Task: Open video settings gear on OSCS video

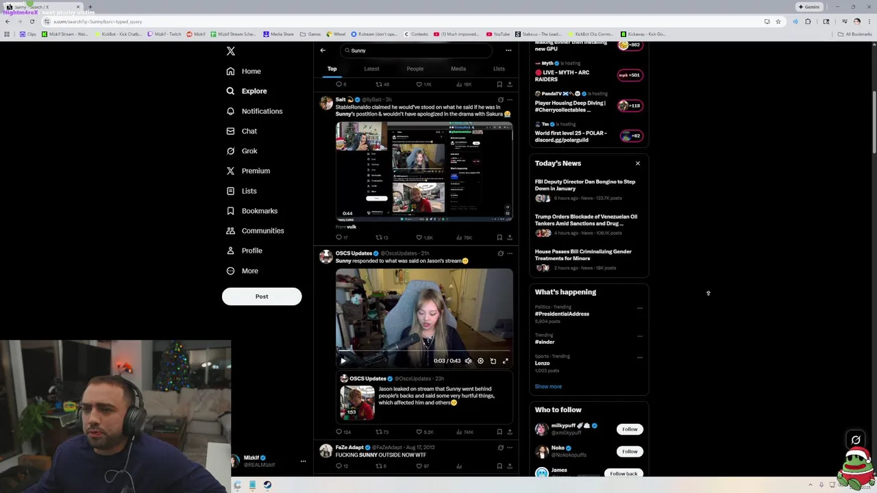Action: 480,361
